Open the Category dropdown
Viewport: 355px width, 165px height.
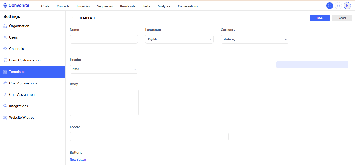tap(255, 39)
